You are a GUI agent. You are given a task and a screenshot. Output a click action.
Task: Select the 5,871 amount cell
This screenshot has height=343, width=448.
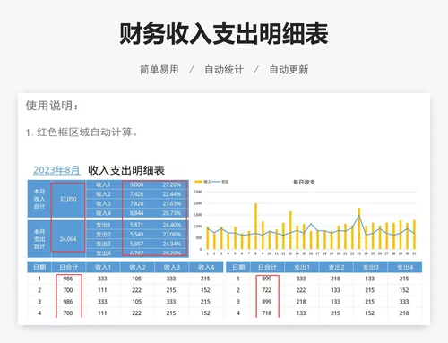pos(136,225)
